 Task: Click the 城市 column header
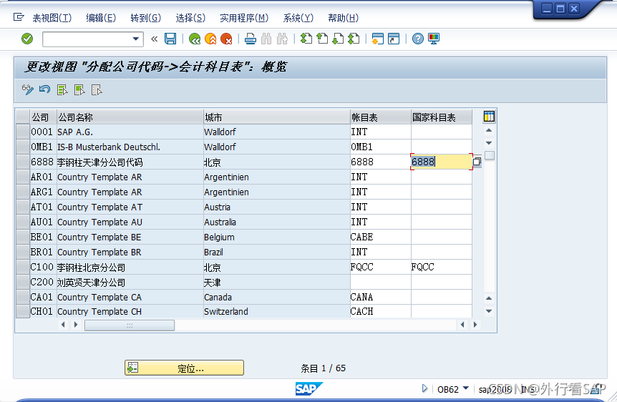pyautogui.click(x=276, y=117)
